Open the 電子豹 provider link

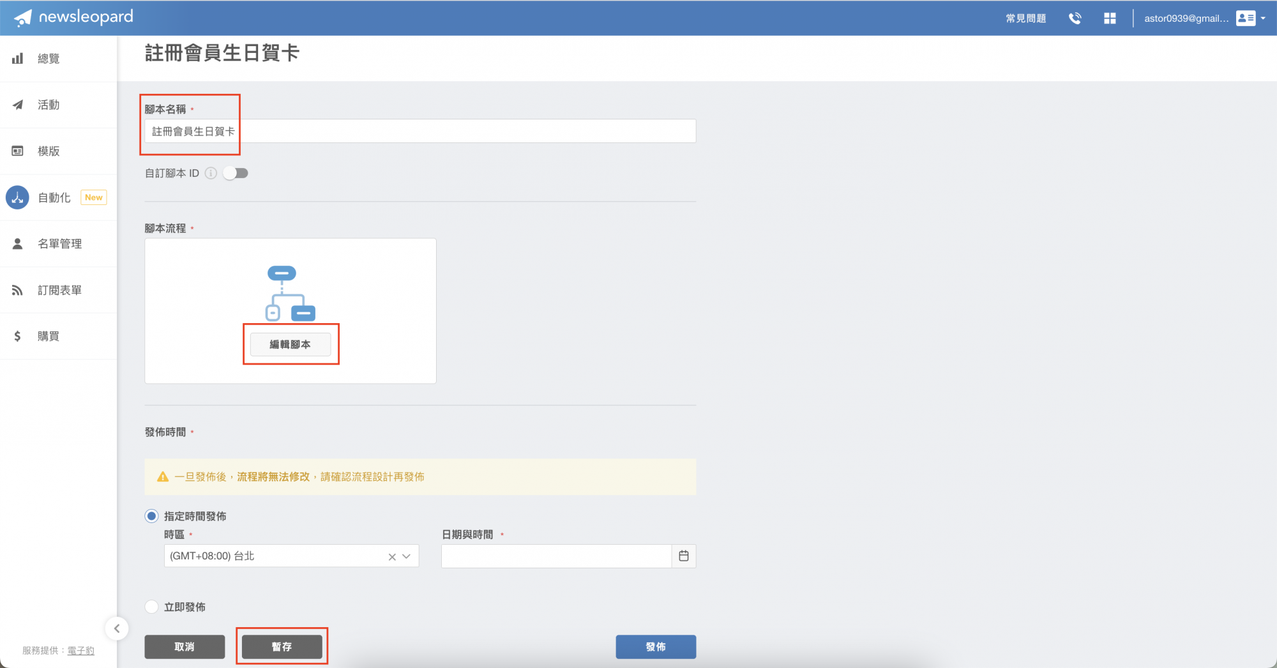click(x=81, y=651)
